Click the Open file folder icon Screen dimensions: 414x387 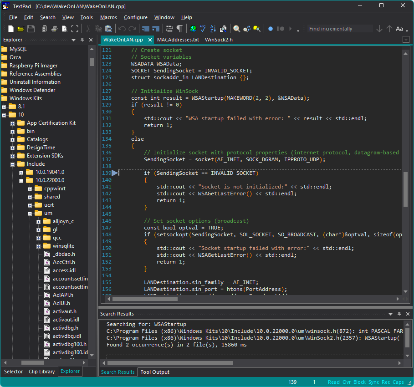pyautogui.click(x=20, y=29)
